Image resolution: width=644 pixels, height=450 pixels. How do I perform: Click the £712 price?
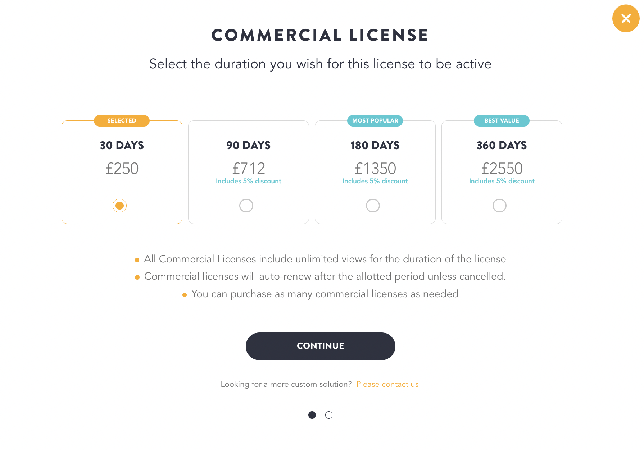tap(248, 169)
